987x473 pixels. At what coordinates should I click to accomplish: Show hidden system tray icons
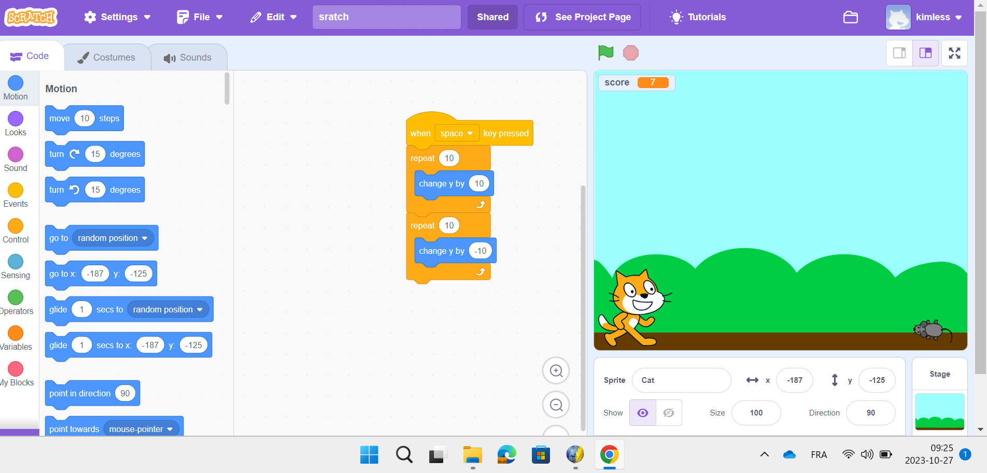tap(764, 455)
